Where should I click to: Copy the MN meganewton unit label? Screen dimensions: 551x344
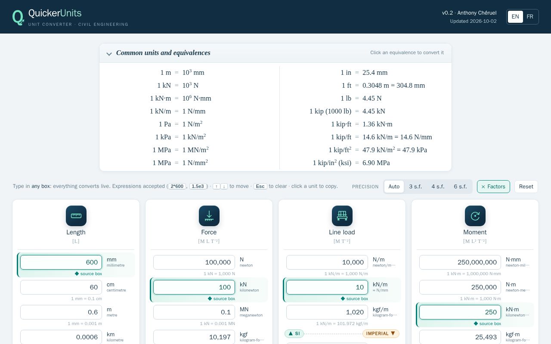[x=251, y=312]
